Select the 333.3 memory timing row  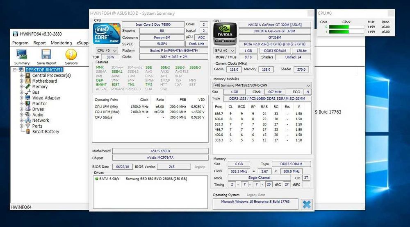(x=262, y=140)
